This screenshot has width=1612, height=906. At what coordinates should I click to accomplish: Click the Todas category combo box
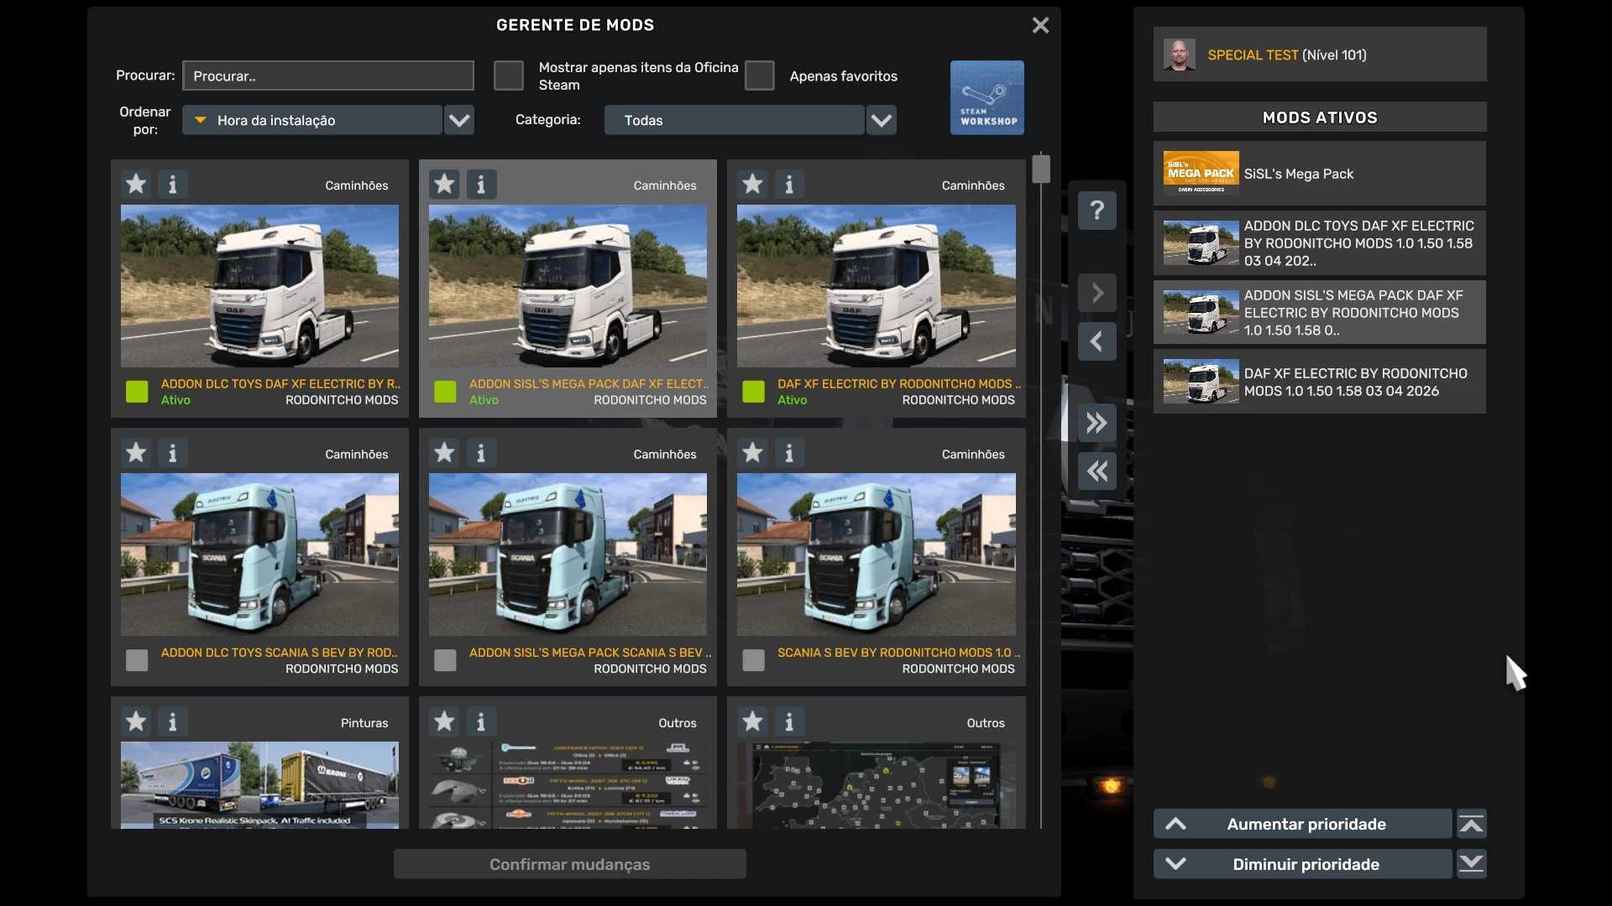point(734,120)
